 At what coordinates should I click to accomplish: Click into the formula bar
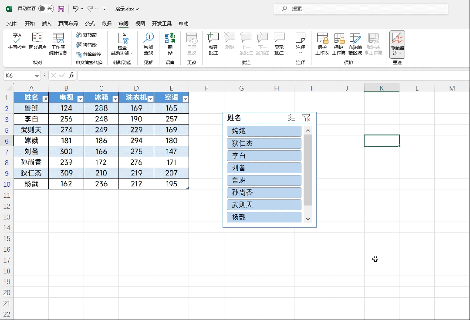[274, 75]
